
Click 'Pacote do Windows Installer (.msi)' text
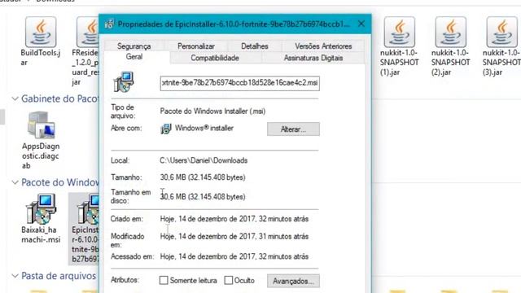[x=212, y=112]
